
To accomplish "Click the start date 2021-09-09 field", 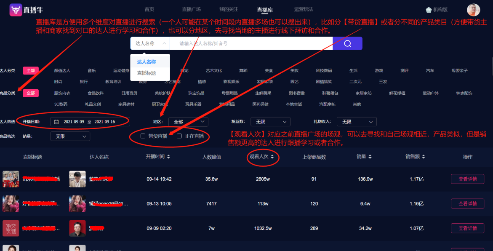I will tap(74, 122).
